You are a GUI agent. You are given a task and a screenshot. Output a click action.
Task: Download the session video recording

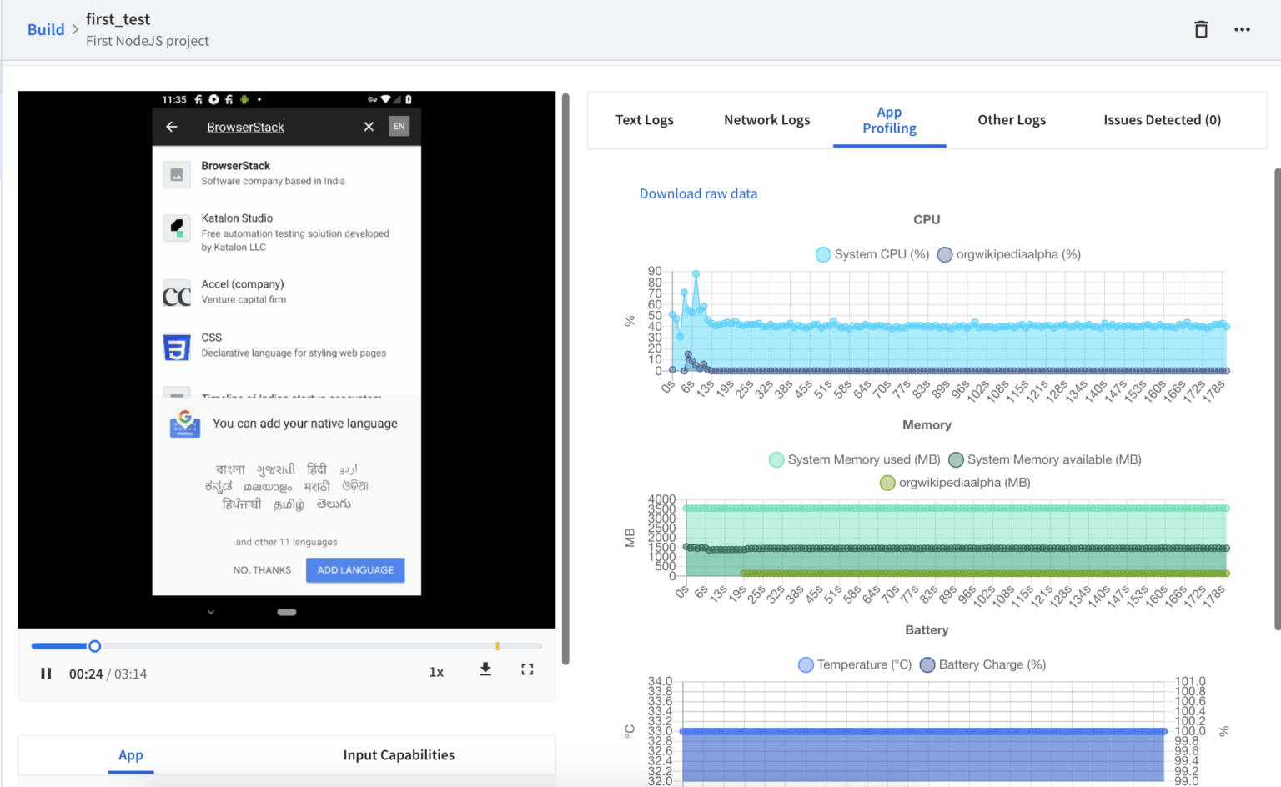485,669
